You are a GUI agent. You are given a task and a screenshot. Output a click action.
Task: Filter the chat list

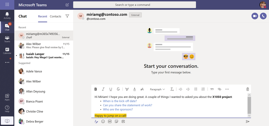click(67, 16)
